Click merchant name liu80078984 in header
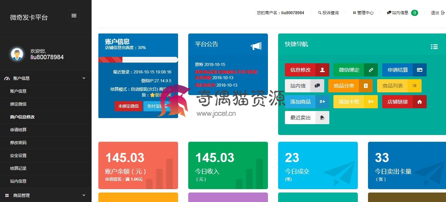Screen dimensions: 446x202 pos(293,13)
